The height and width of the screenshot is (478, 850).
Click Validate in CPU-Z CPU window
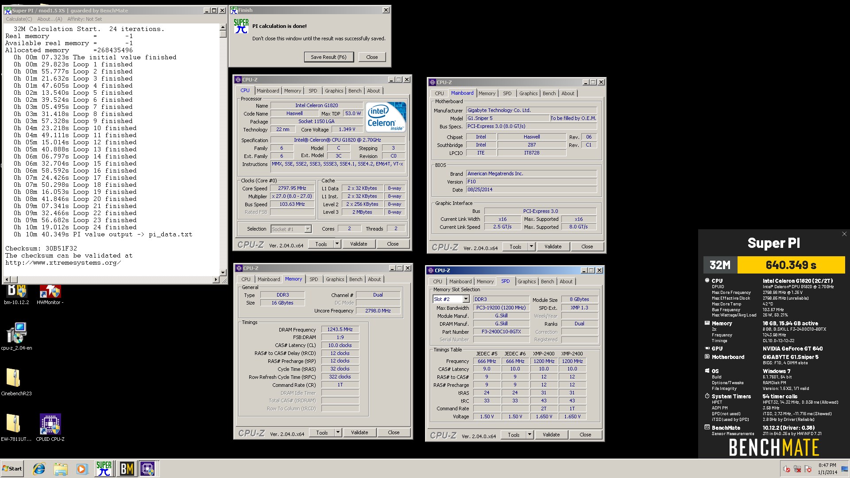359,244
